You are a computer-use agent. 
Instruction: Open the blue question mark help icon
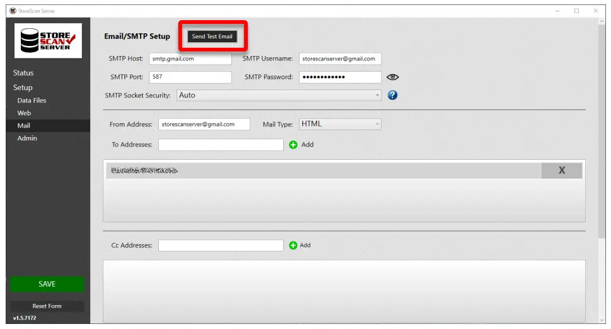392,95
